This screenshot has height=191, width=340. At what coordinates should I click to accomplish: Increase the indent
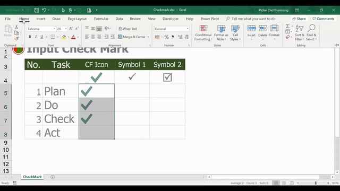click(x=112, y=37)
